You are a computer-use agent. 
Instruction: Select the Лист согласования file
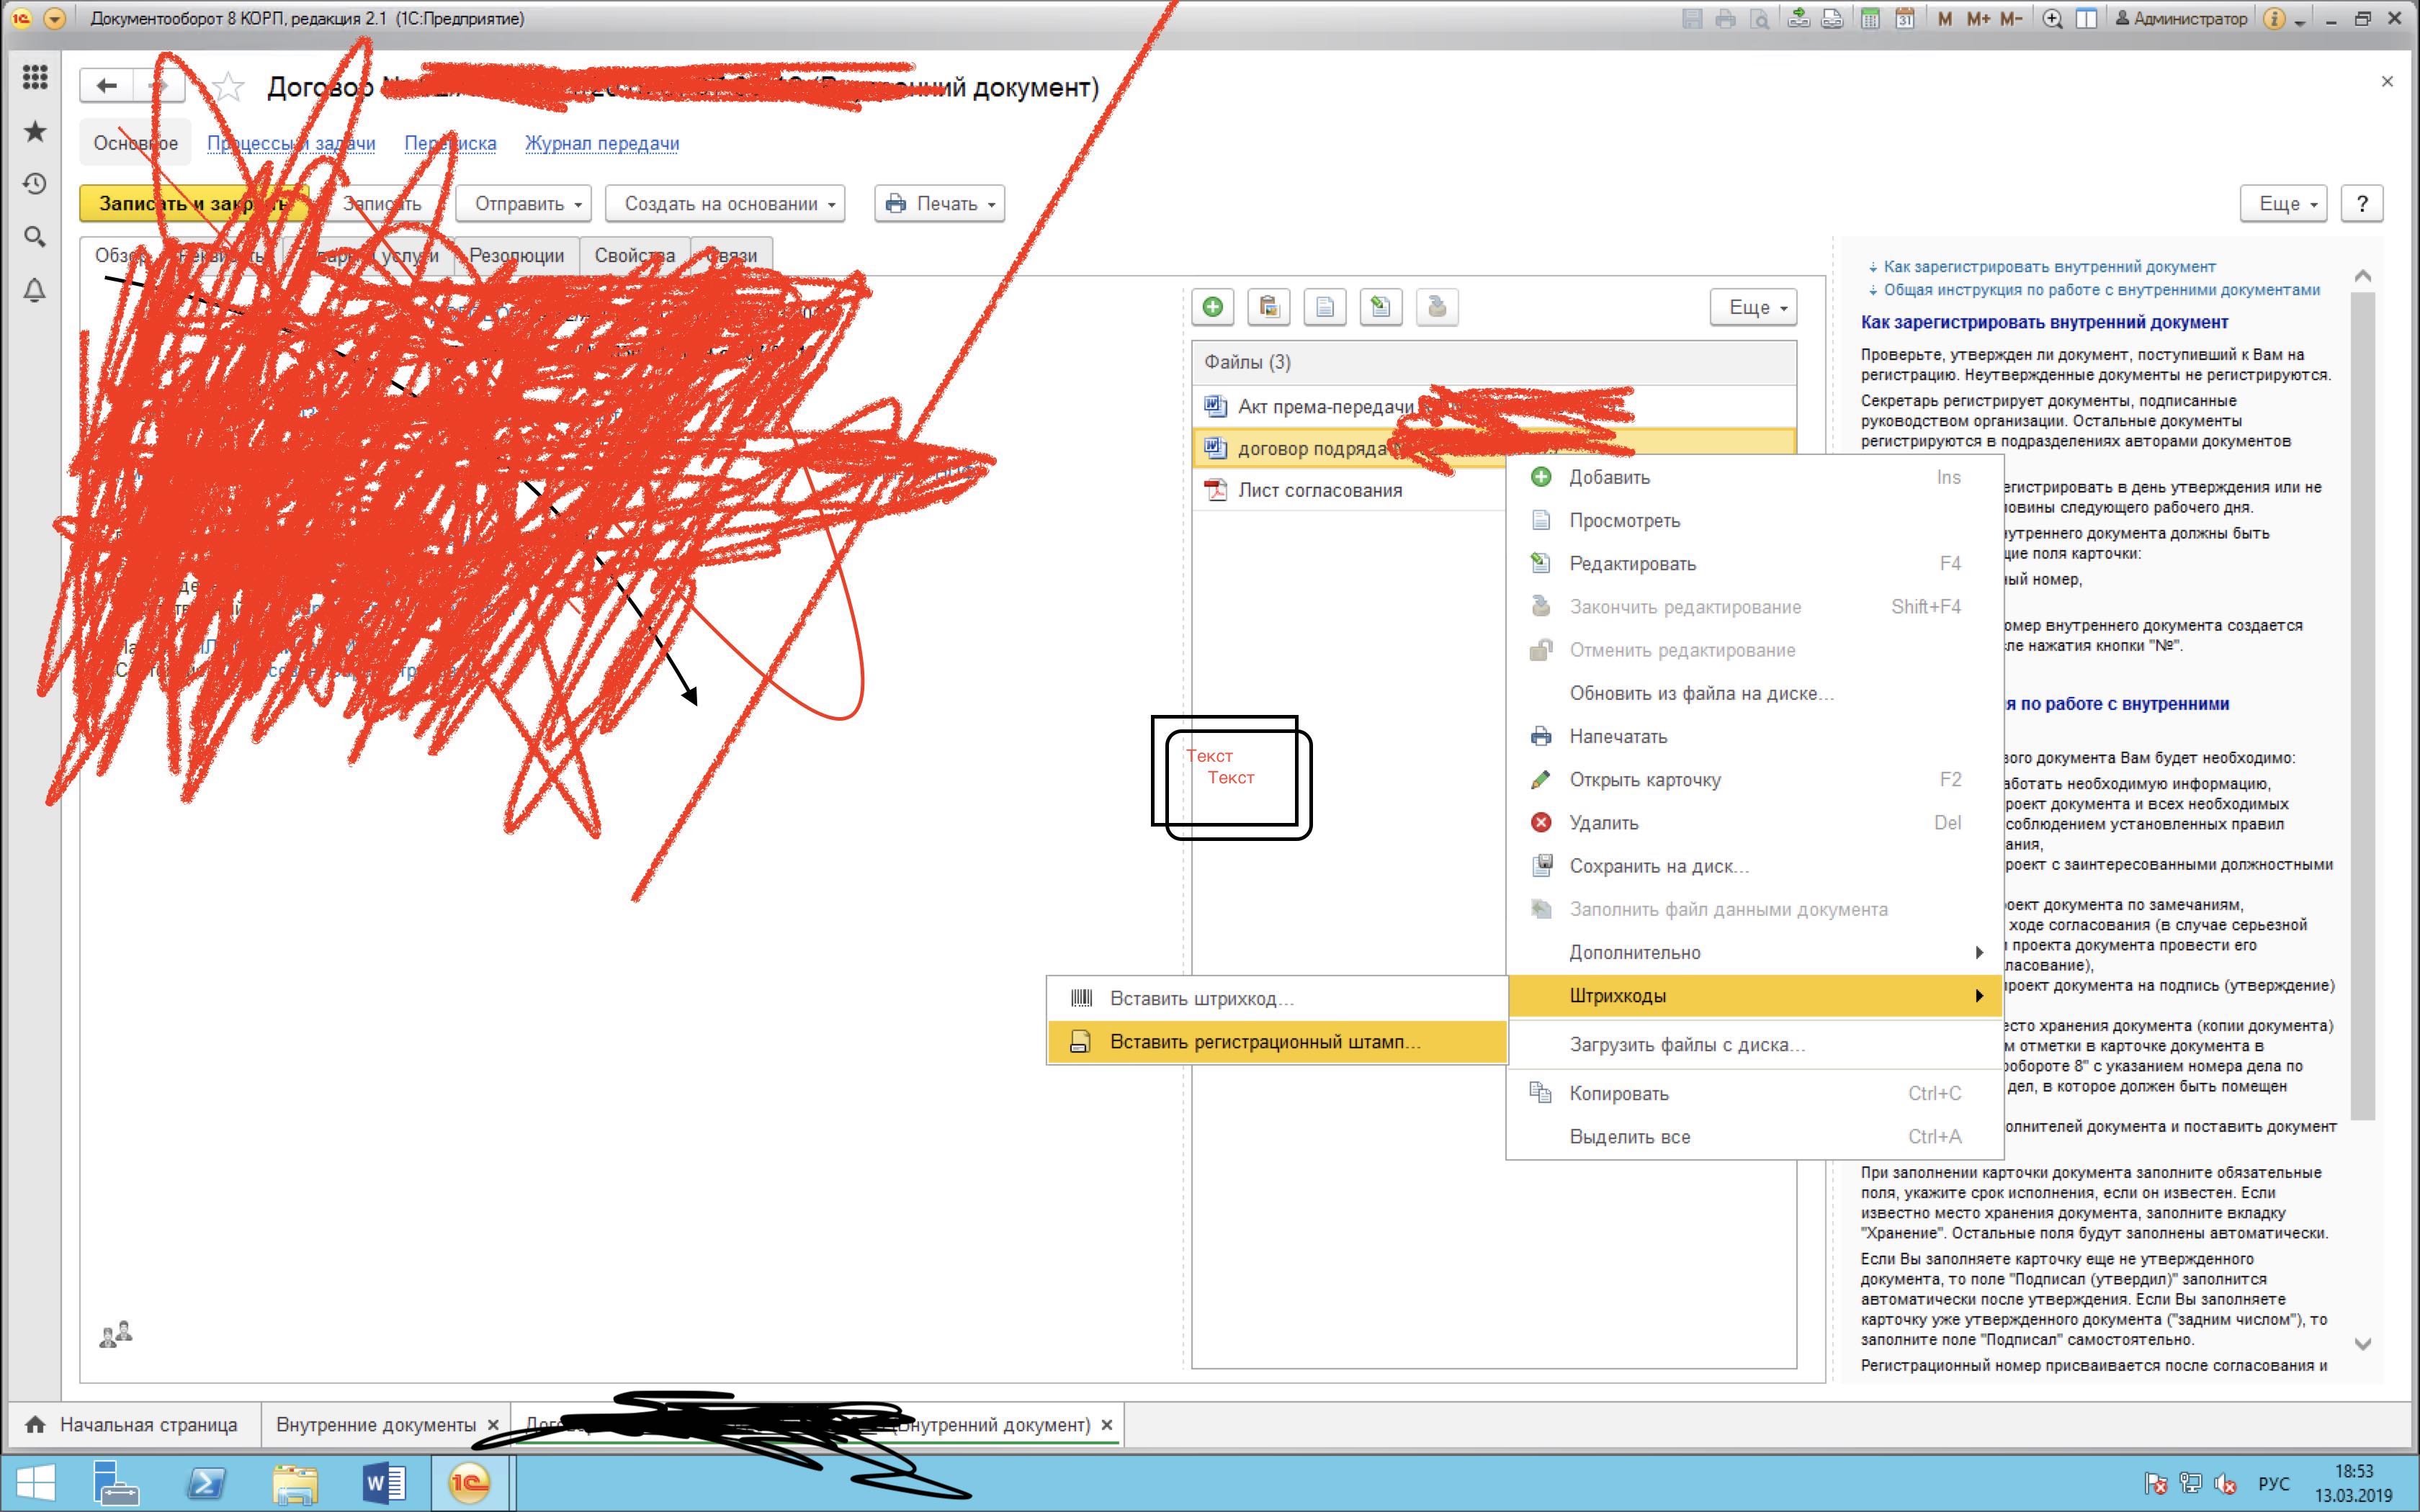[x=1319, y=490]
